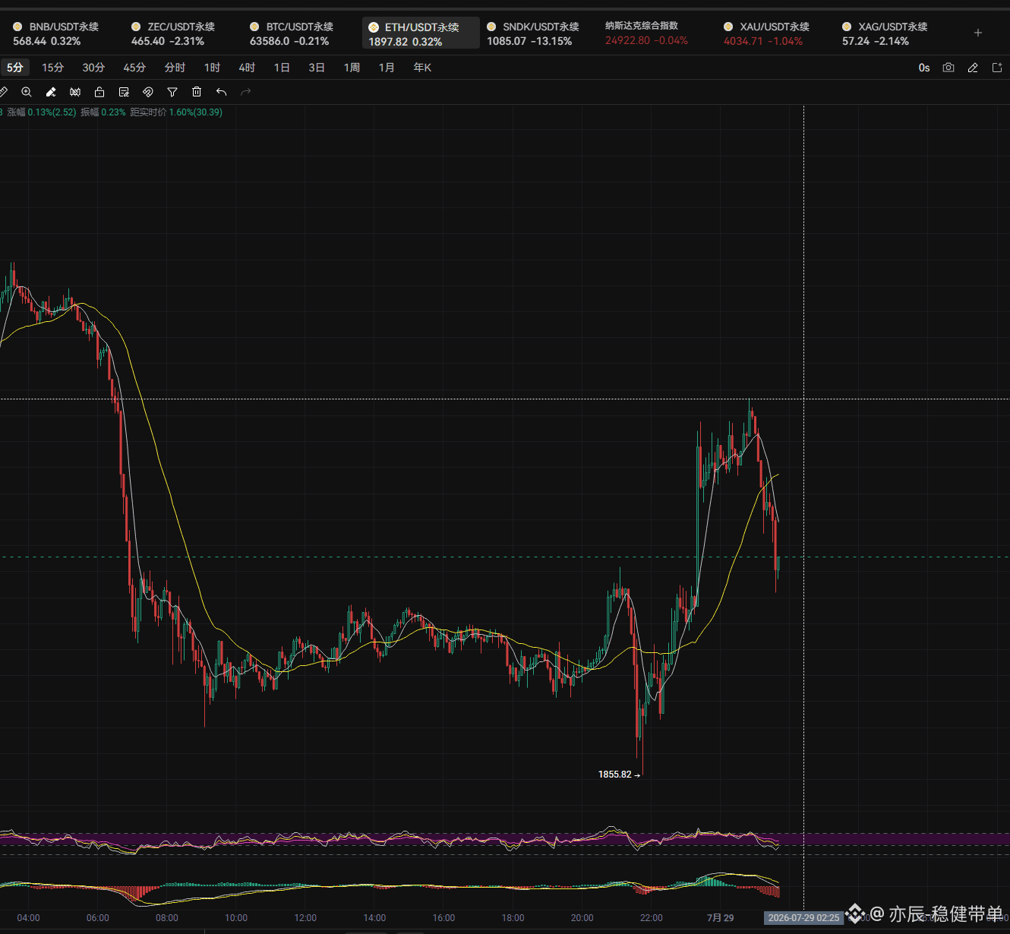Activate the pencil drawing tool
This screenshot has width=1010, height=934.
51,92
